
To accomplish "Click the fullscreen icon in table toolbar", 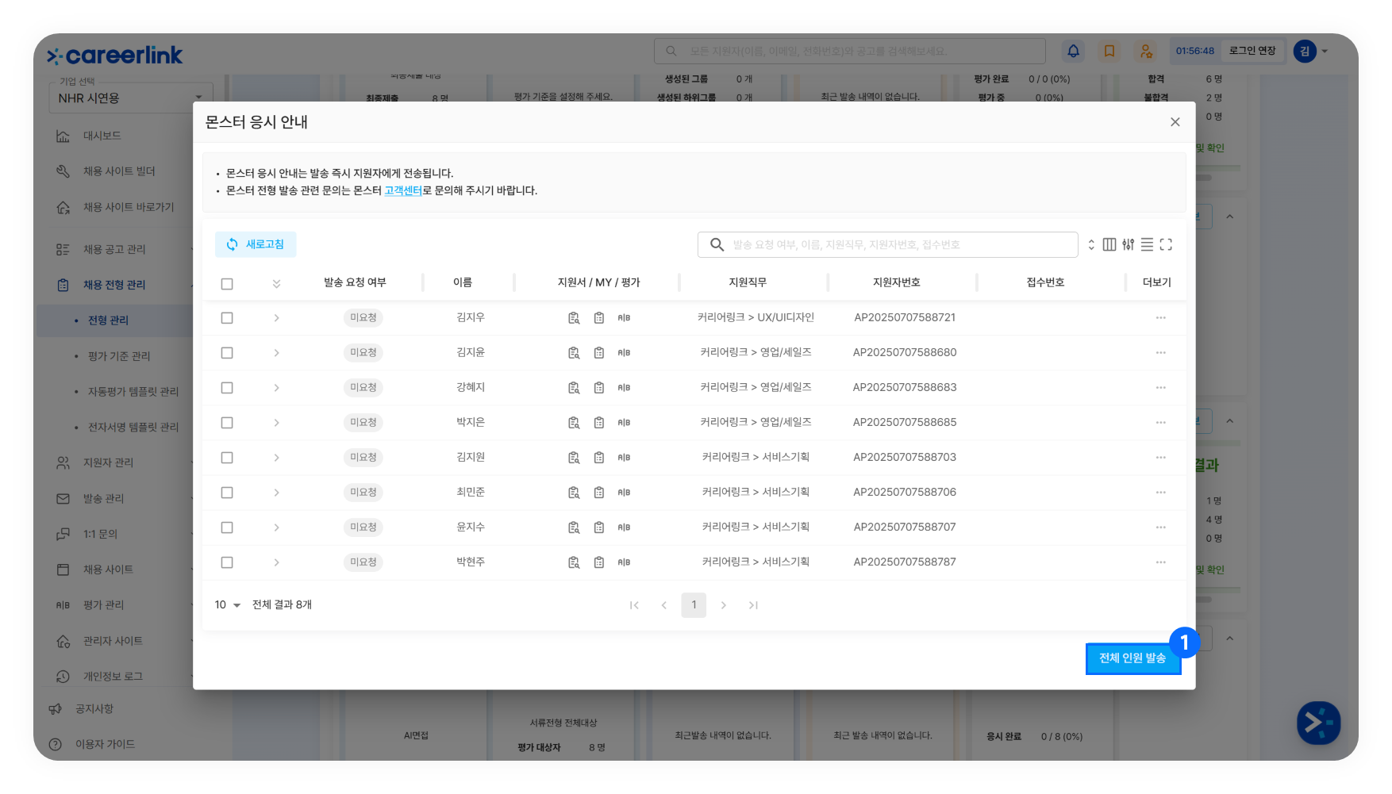I will pyautogui.click(x=1166, y=244).
